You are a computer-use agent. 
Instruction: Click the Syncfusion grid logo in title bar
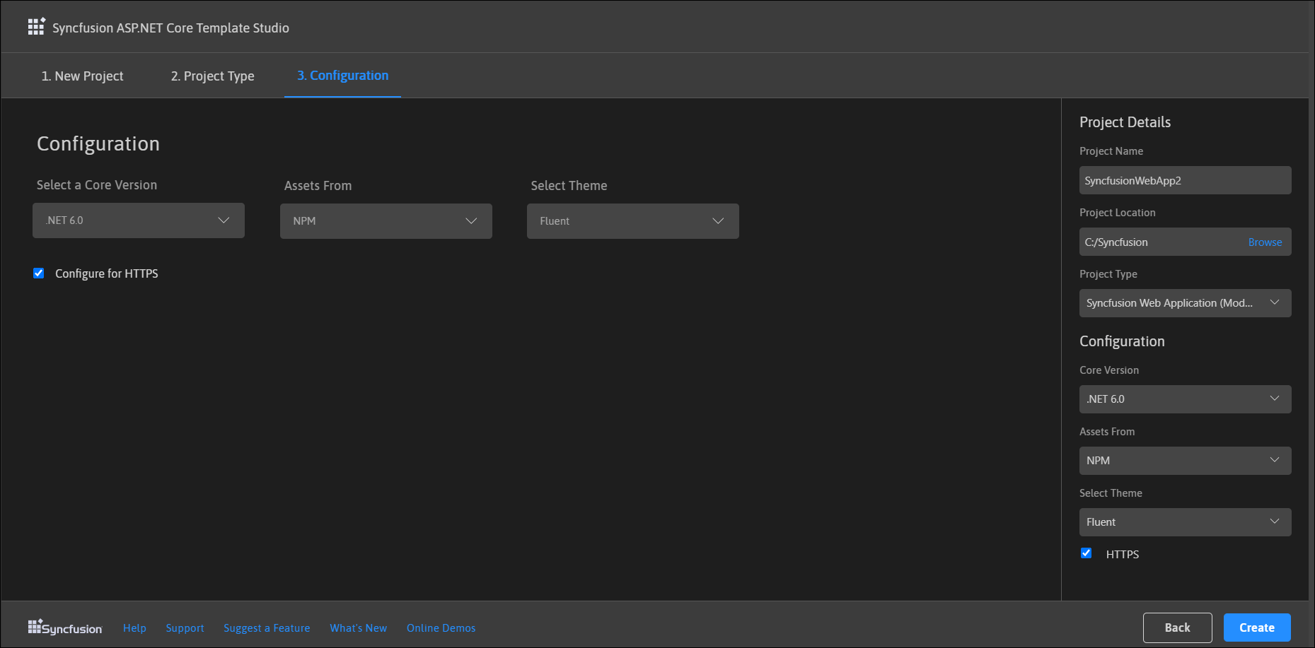click(x=36, y=27)
